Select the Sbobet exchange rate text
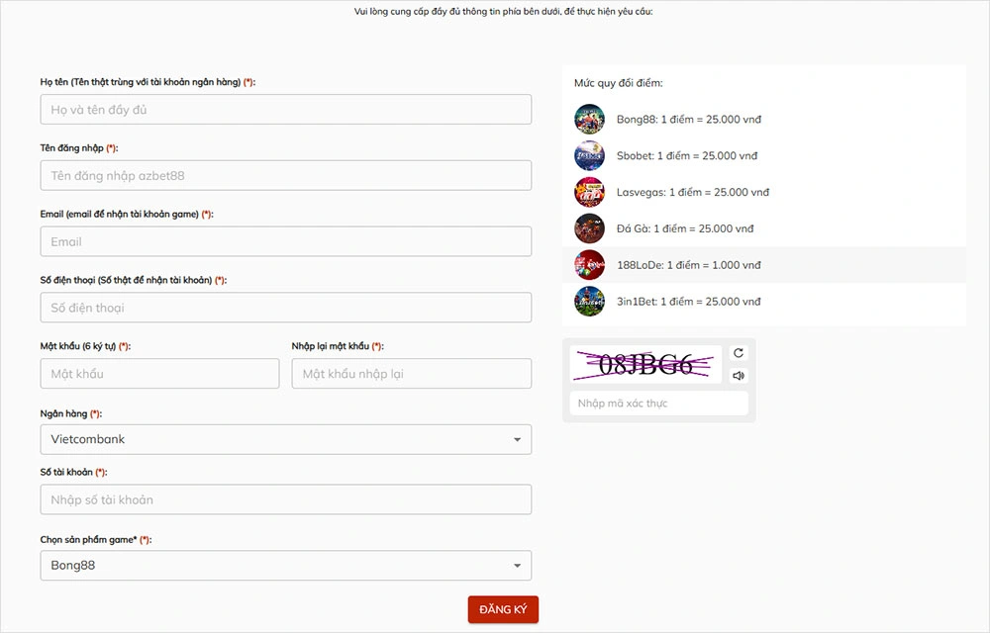The width and height of the screenshot is (990, 633). [x=687, y=155]
